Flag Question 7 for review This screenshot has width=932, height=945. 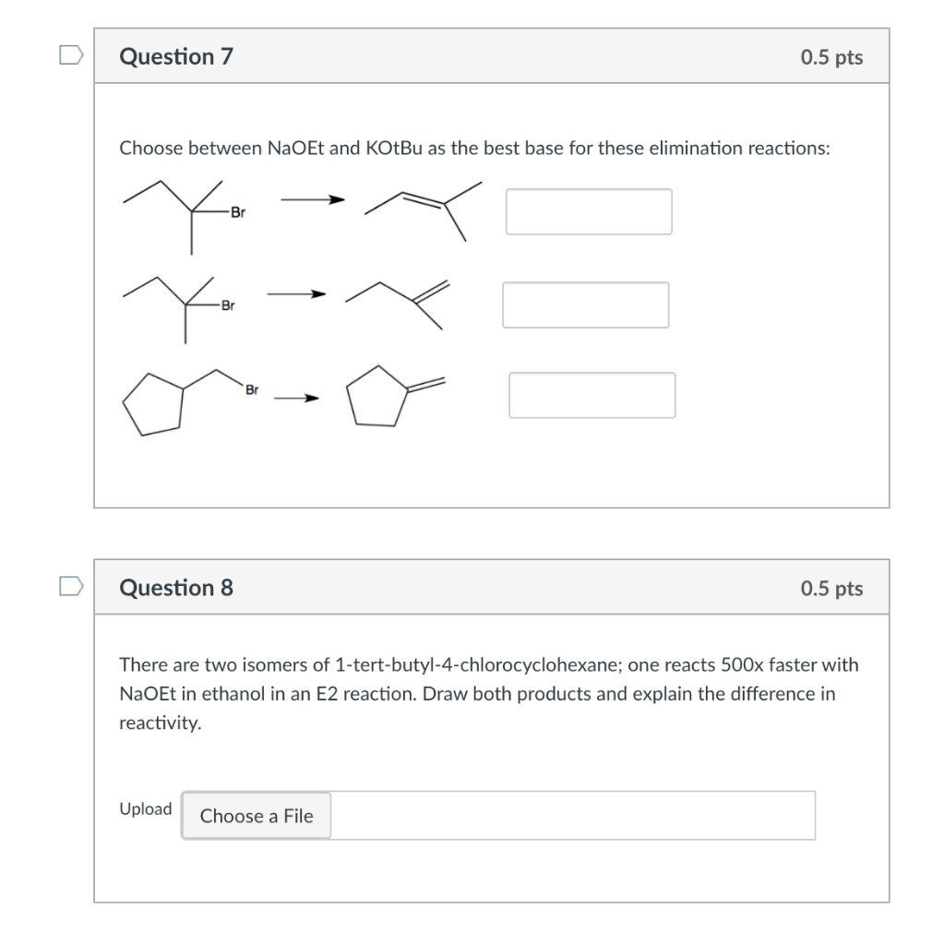click(x=71, y=55)
